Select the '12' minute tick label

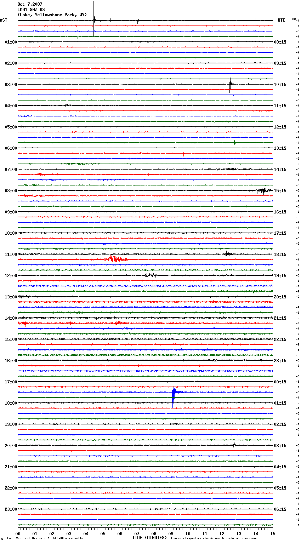222,533
